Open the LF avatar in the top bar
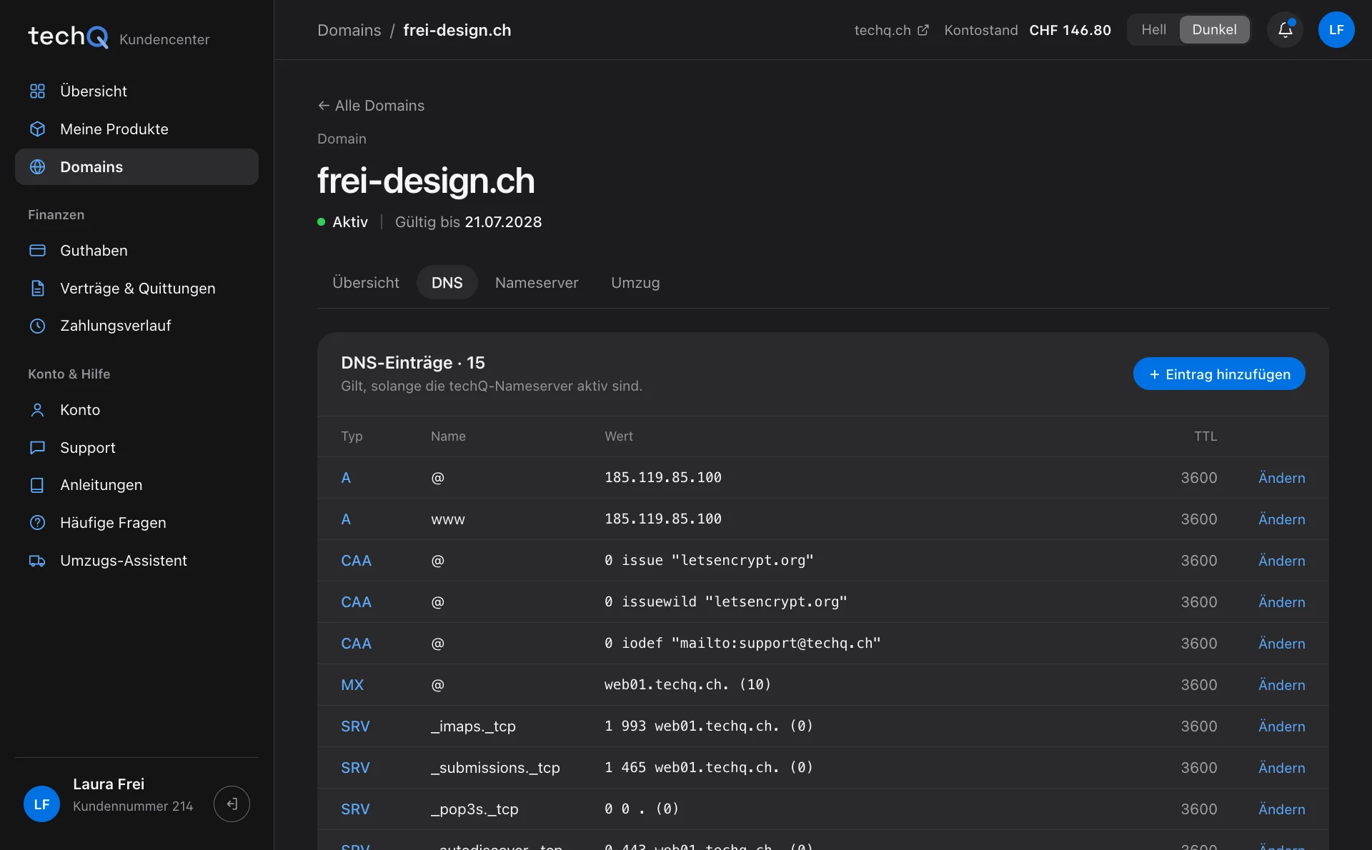This screenshot has width=1372, height=850. point(1336,30)
